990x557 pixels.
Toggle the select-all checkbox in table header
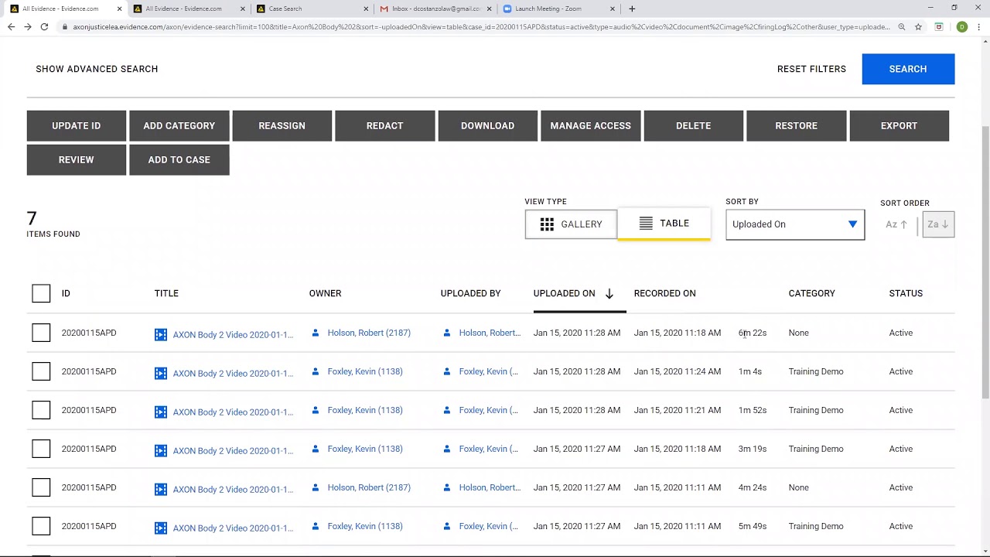pyautogui.click(x=41, y=293)
